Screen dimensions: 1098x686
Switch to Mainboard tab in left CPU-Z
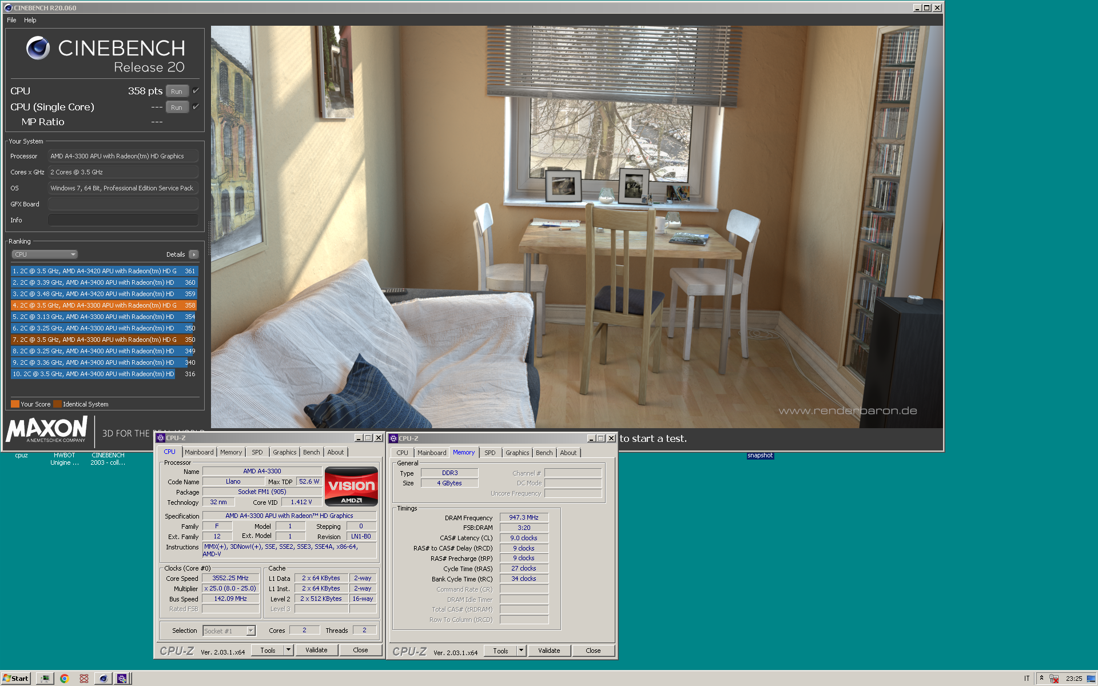click(x=199, y=452)
